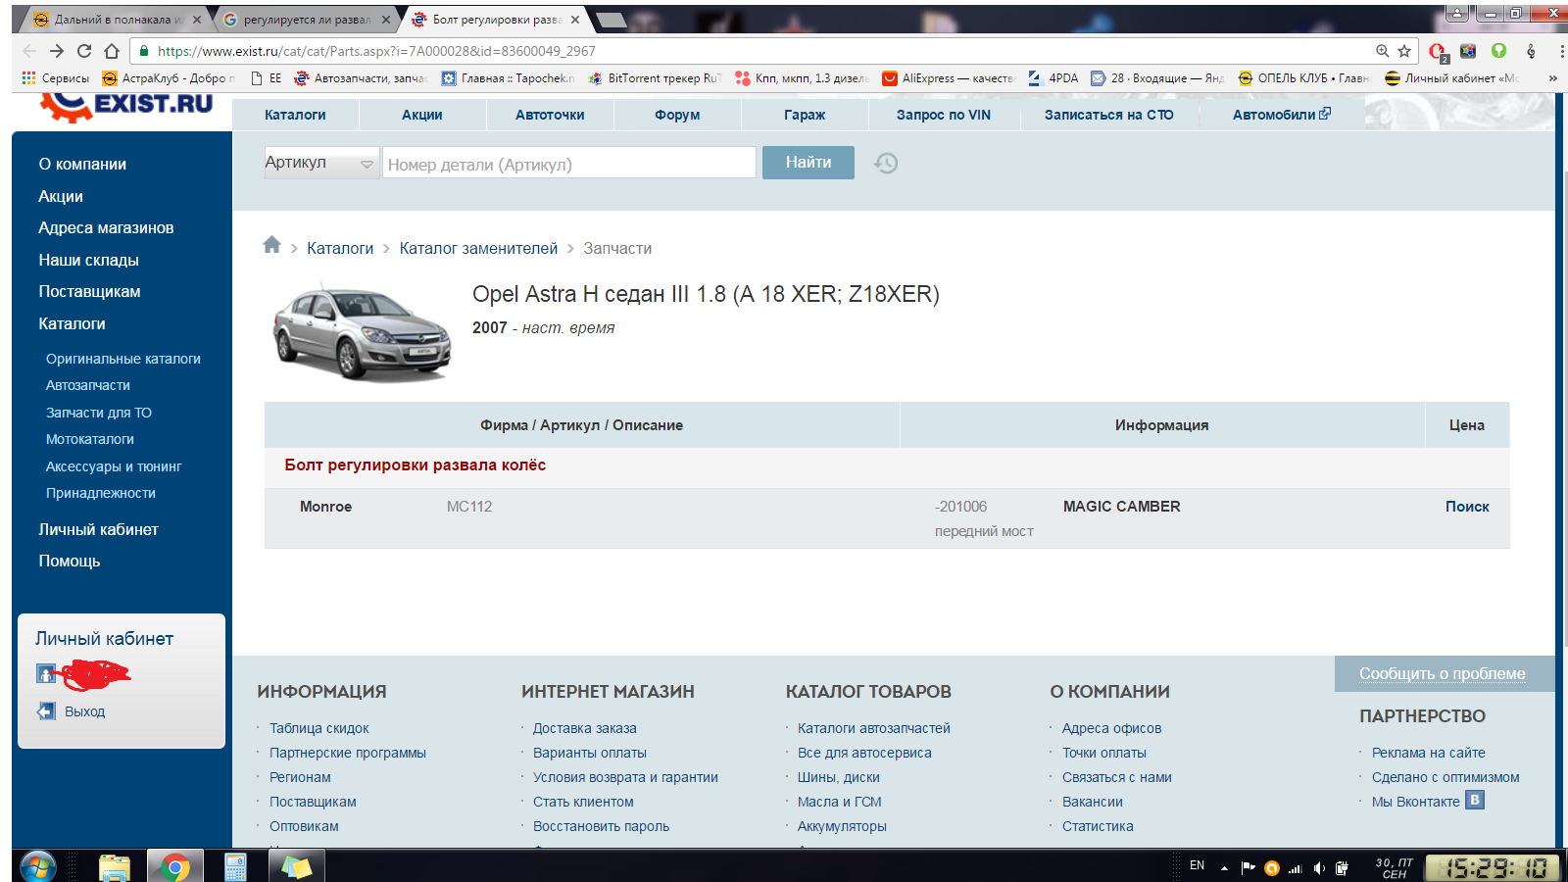Open Запрос по VIN menu item

click(x=944, y=115)
